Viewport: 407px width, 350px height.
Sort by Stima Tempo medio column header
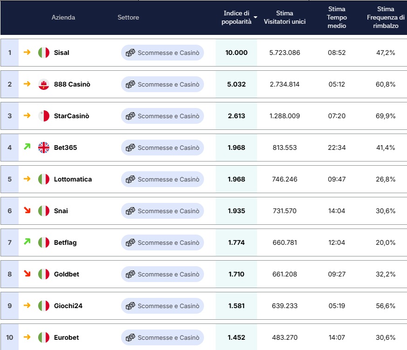(x=337, y=17)
